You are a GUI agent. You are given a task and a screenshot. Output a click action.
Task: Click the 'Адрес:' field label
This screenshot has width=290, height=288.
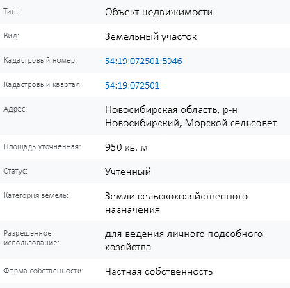(x=15, y=109)
